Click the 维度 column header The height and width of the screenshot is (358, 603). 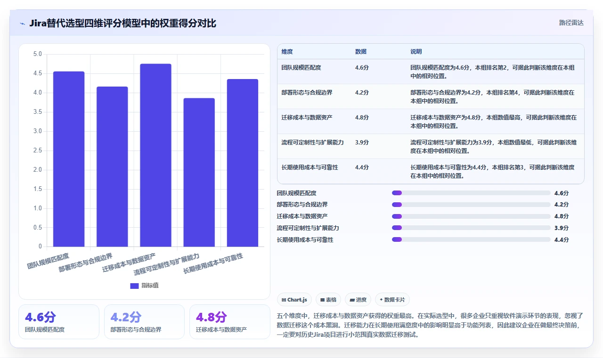(x=287, y=52)
